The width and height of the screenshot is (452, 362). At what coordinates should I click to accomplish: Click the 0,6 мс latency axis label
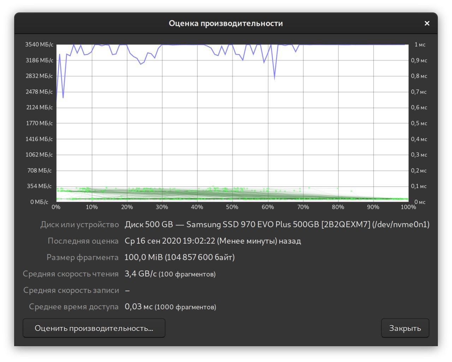419,107
